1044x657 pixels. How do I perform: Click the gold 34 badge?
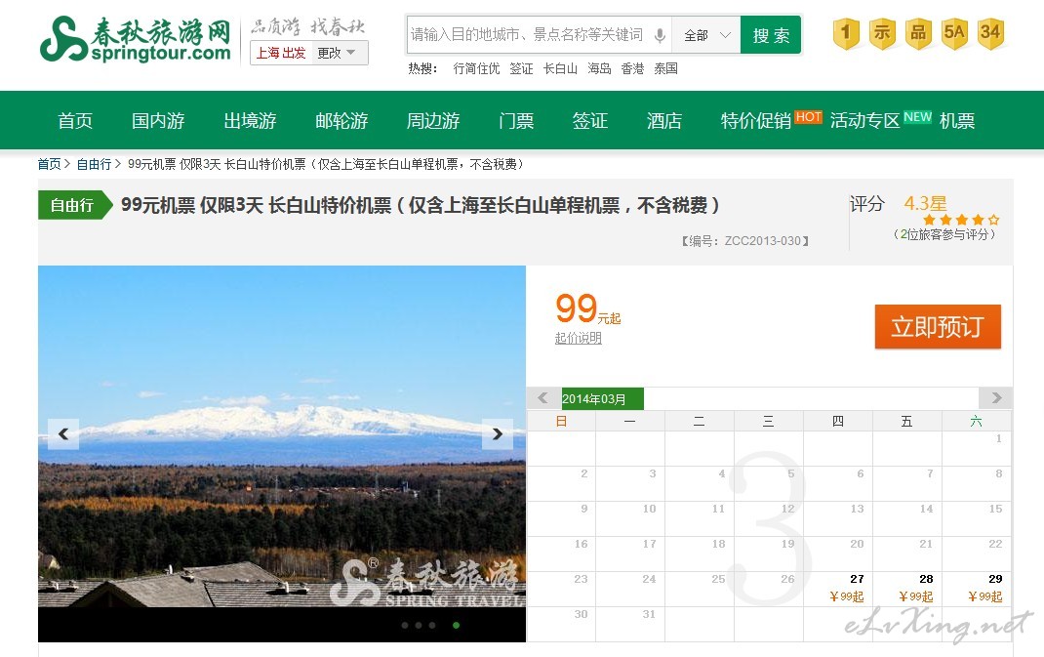tap(990, 32)
